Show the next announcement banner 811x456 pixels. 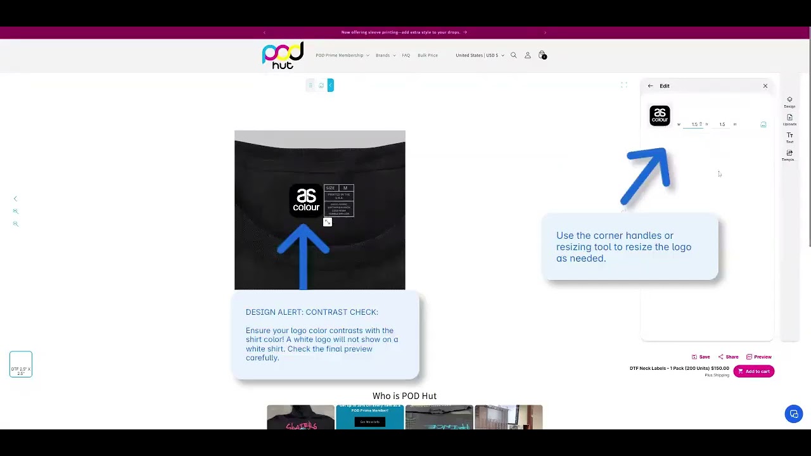[x=545, y=32]
